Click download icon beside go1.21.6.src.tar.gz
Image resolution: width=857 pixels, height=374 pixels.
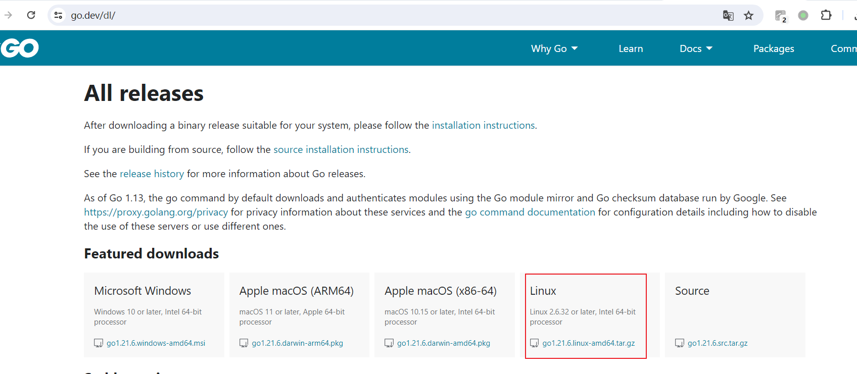680,343
